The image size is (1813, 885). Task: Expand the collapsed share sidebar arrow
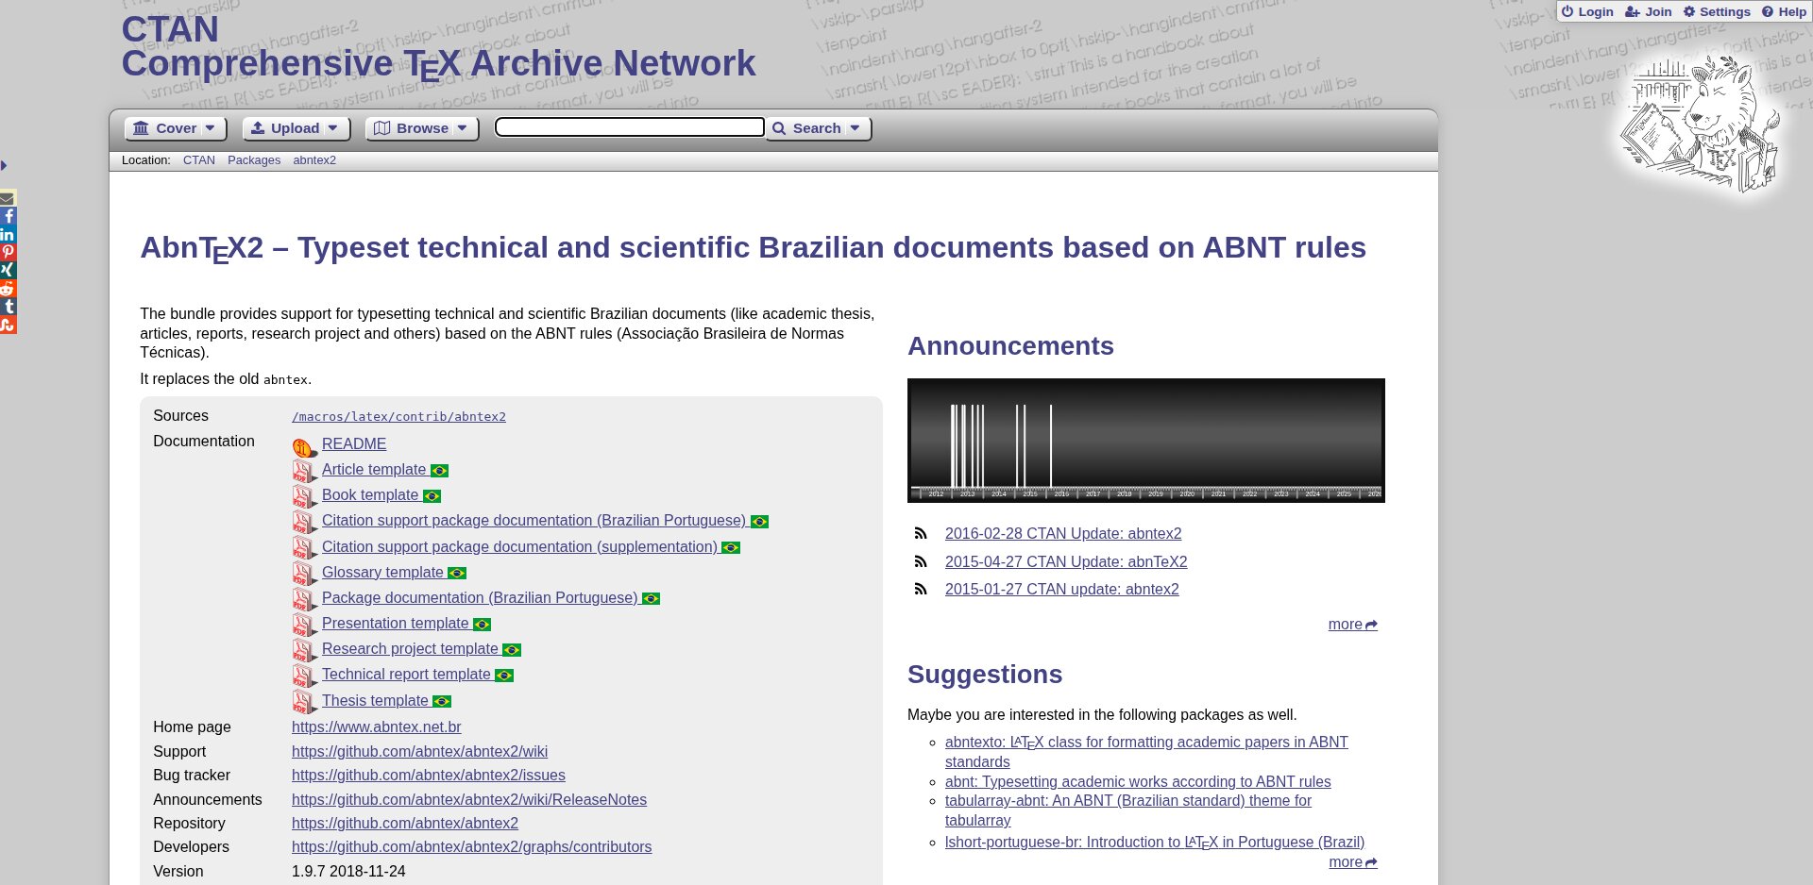(4, 166)
